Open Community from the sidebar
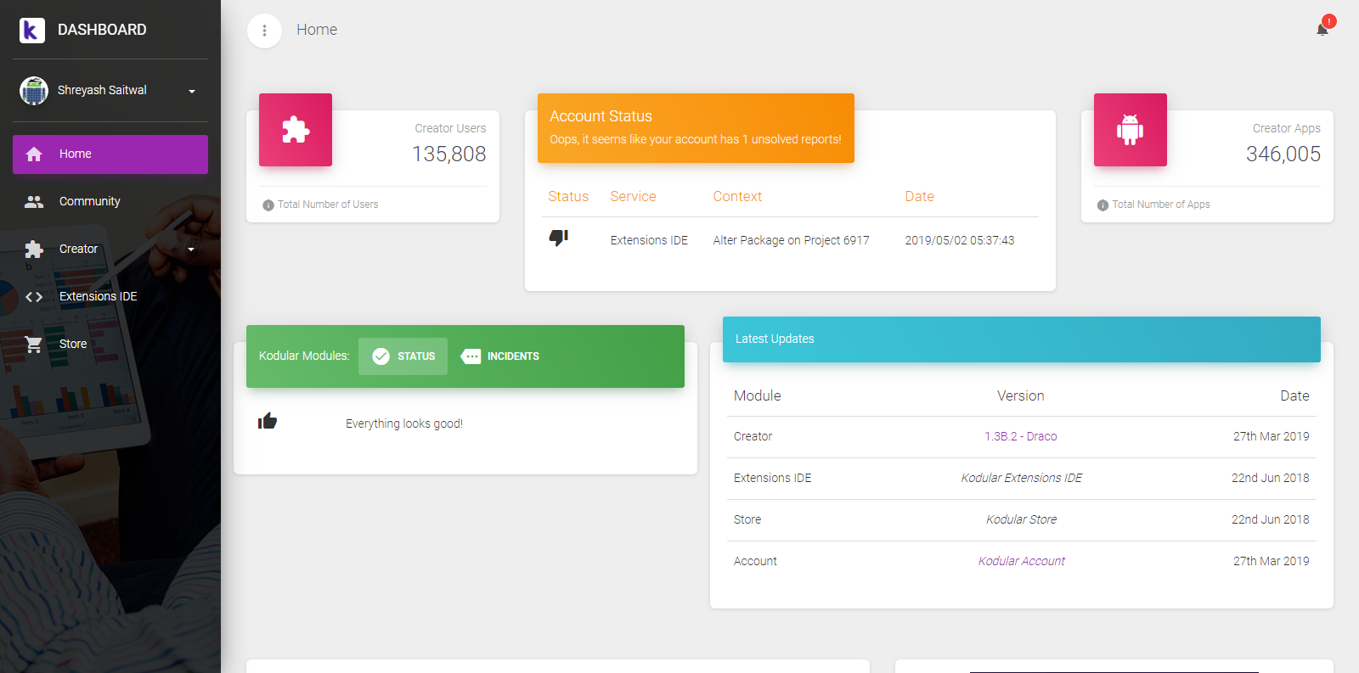Viewport: 1359px width, 673px height. (x=89, y=201)
